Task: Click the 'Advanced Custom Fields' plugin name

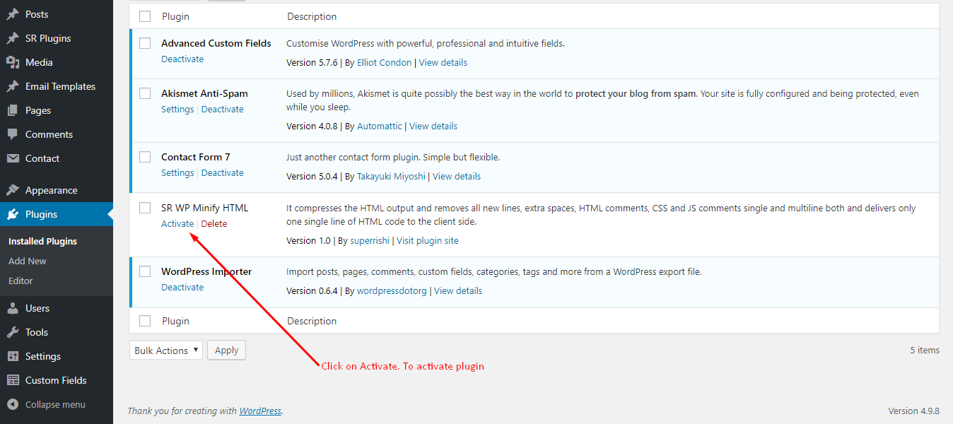Action: pyautogui.click(x=216, y=43)
